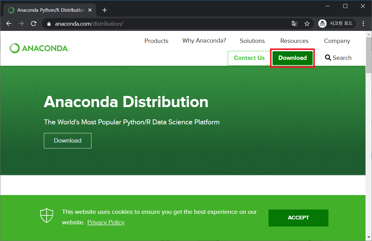Click the Contact Us button

coord(249,58)
